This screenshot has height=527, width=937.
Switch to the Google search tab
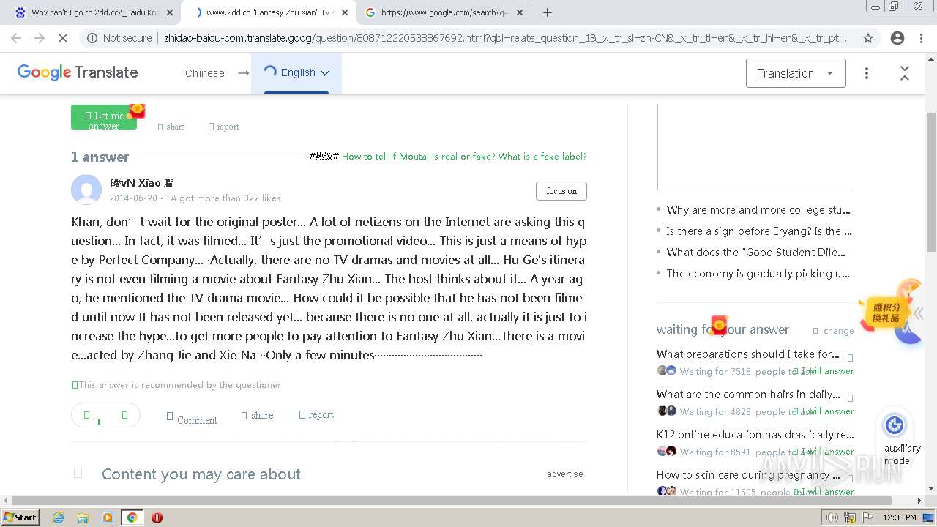(x=444, y=12)
